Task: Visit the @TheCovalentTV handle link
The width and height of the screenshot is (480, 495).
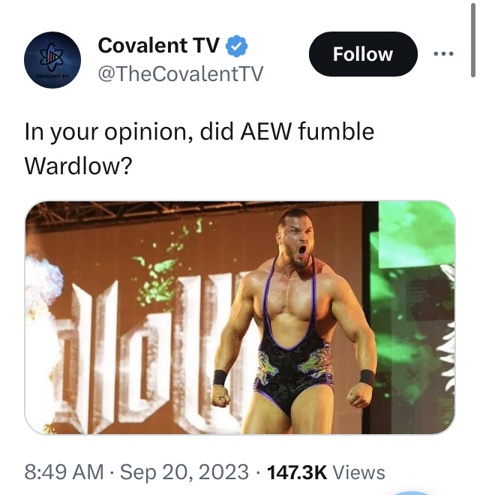Action: pyautogui.click(x=180, y=74)
